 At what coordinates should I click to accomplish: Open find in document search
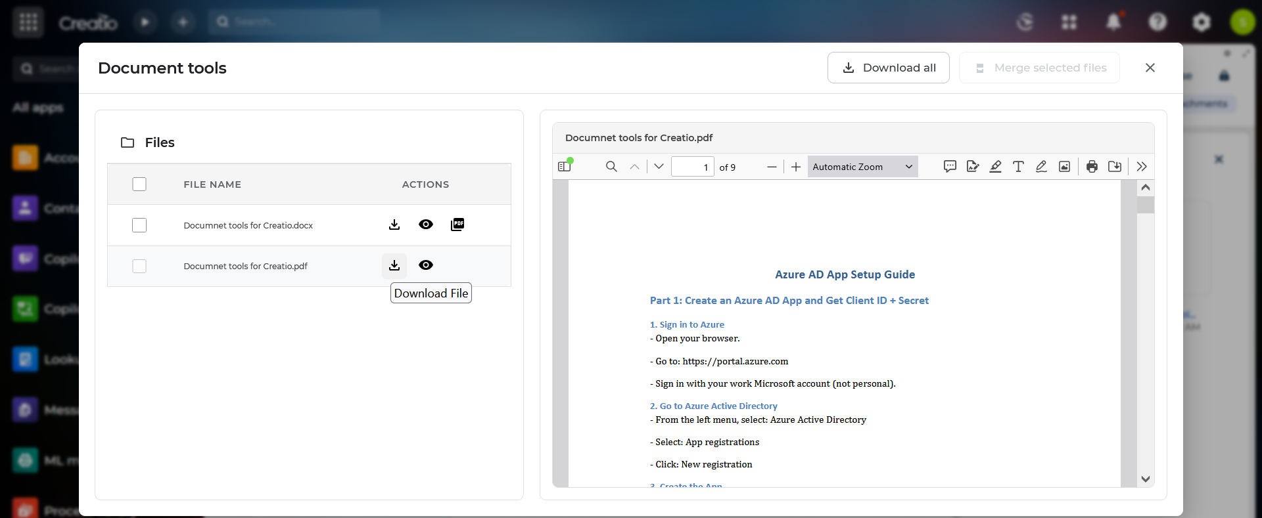(611, 167)
